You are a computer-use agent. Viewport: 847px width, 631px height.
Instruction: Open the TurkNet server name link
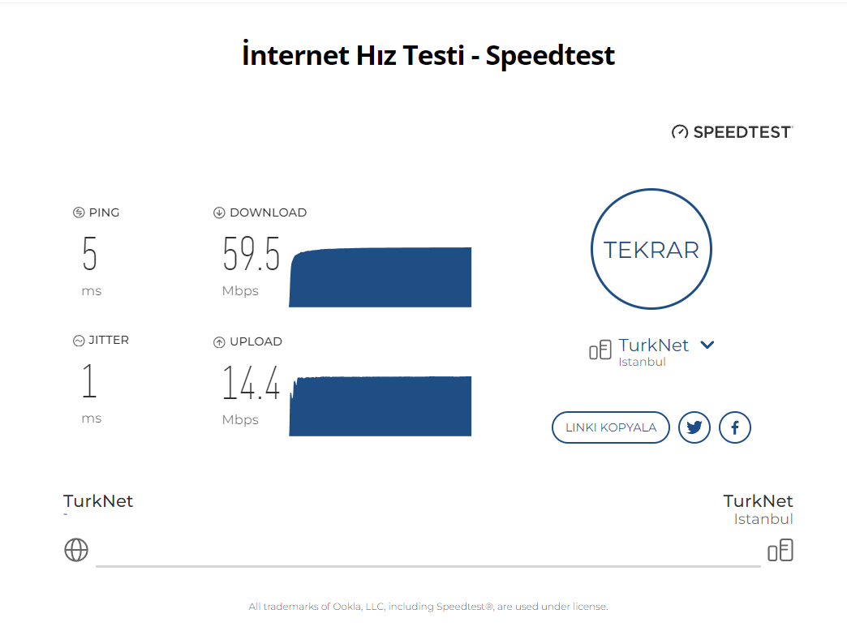coord(654,345)
